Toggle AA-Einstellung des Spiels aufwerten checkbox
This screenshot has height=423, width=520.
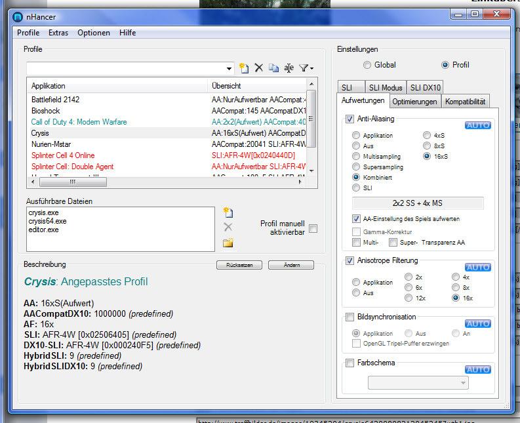[x=356, y=218]
